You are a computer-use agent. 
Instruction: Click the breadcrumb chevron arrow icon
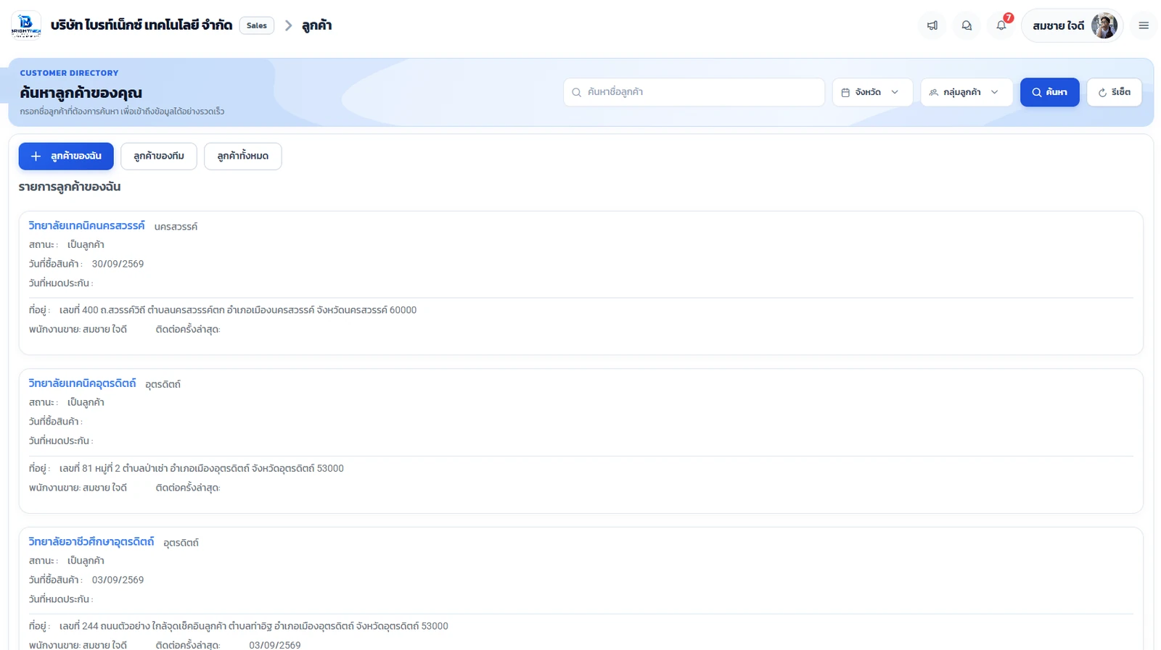coord(288,25)
